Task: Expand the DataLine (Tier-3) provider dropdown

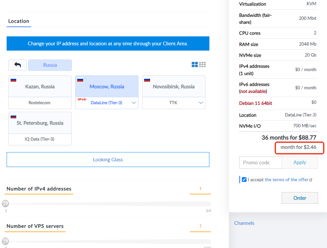Action: click(x=134, y=103)
